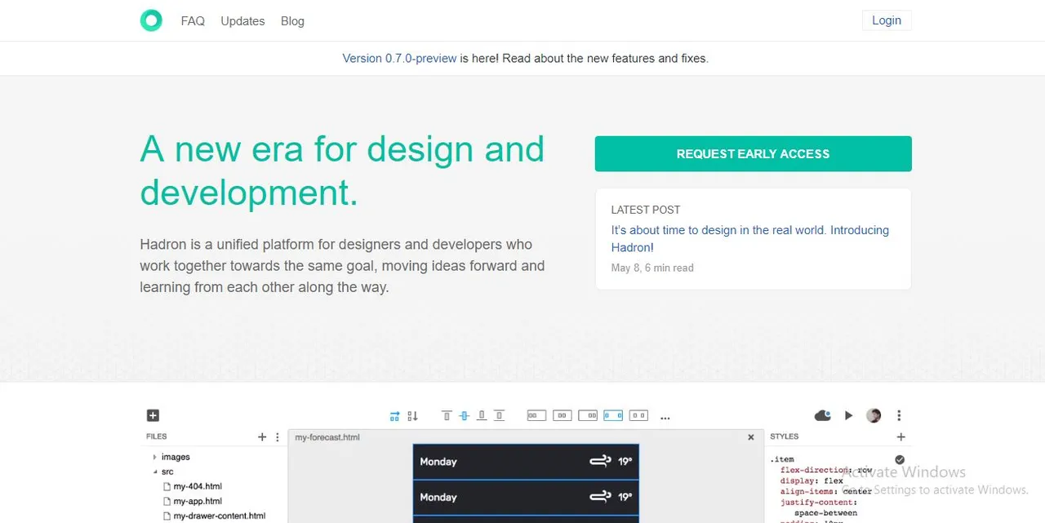Viewport: 1045px width, 523px height.
Task: Add a new style with the STYLES plus icon
Action: [900, 437]
